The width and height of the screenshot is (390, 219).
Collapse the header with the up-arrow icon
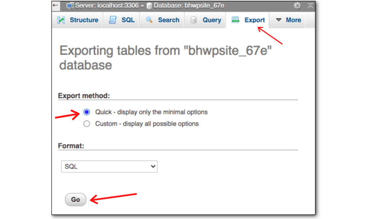[x=310, y=5]
